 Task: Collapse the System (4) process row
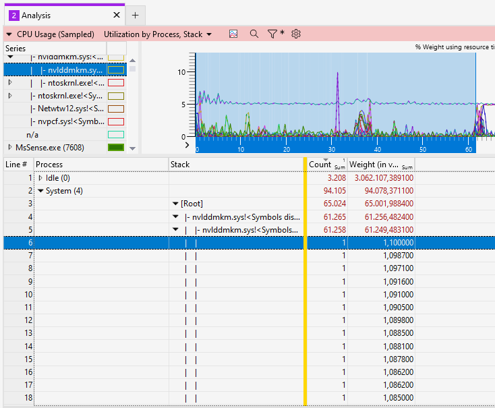point(40,191)
